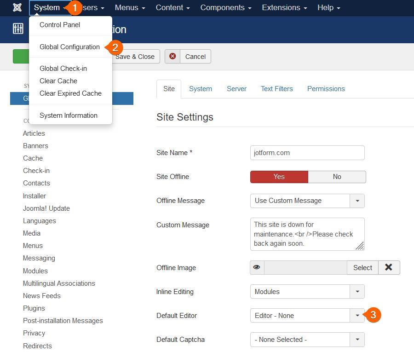Set Site Offline to No
This screenshot has height=352, width=414.
click(x=337, y=177)
